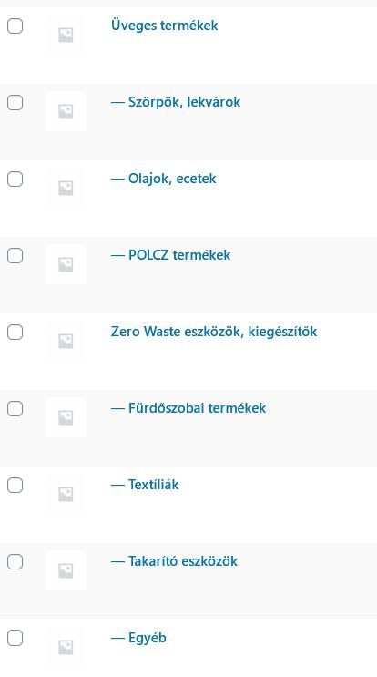Click placeholder image icon for Üveges termékek
Screen dimensions: 377x677
(x=66, y=35)
